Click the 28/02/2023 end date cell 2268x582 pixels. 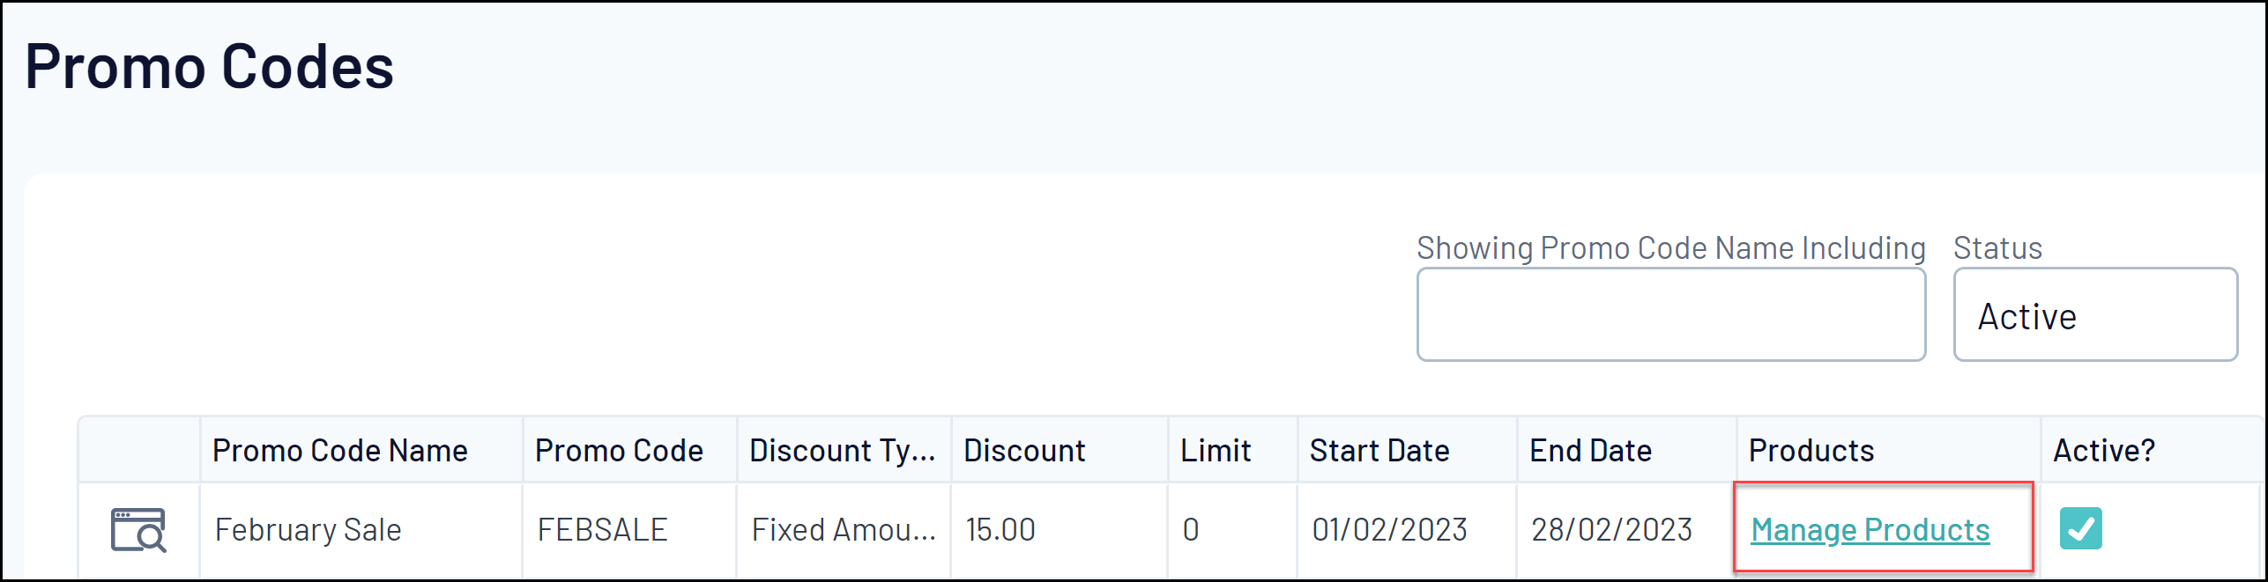(x=1611, y=530)
